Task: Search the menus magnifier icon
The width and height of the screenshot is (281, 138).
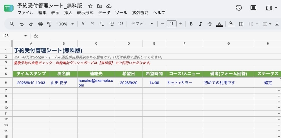Action: 12,24
